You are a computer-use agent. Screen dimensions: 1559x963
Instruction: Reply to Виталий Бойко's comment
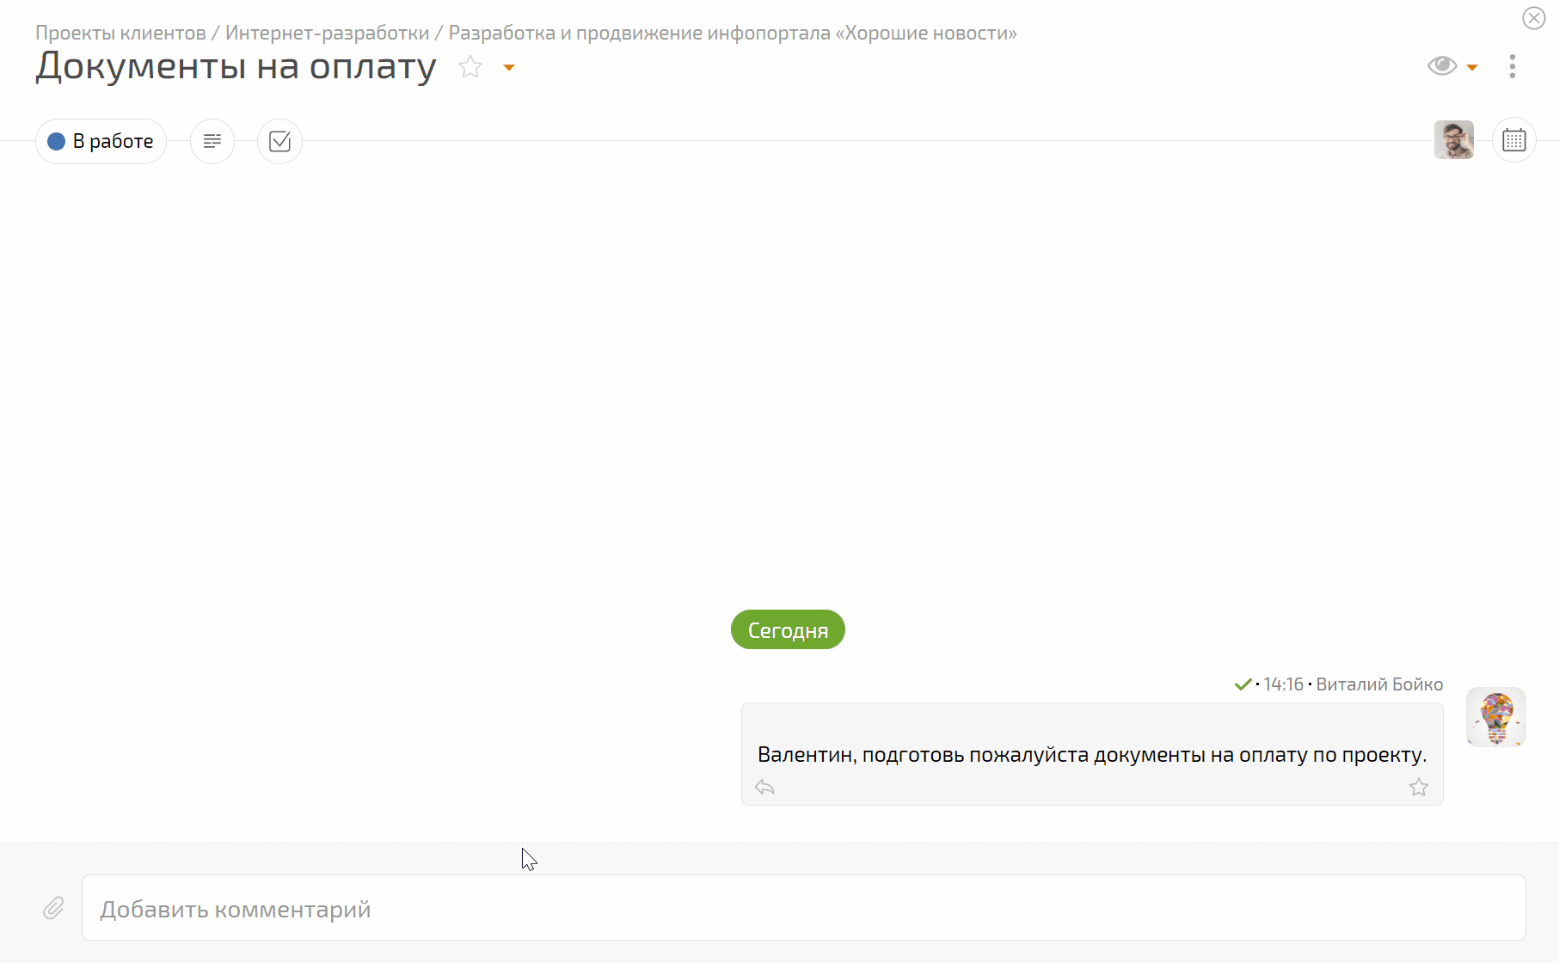pyautogui.click(x=764, y=787)
